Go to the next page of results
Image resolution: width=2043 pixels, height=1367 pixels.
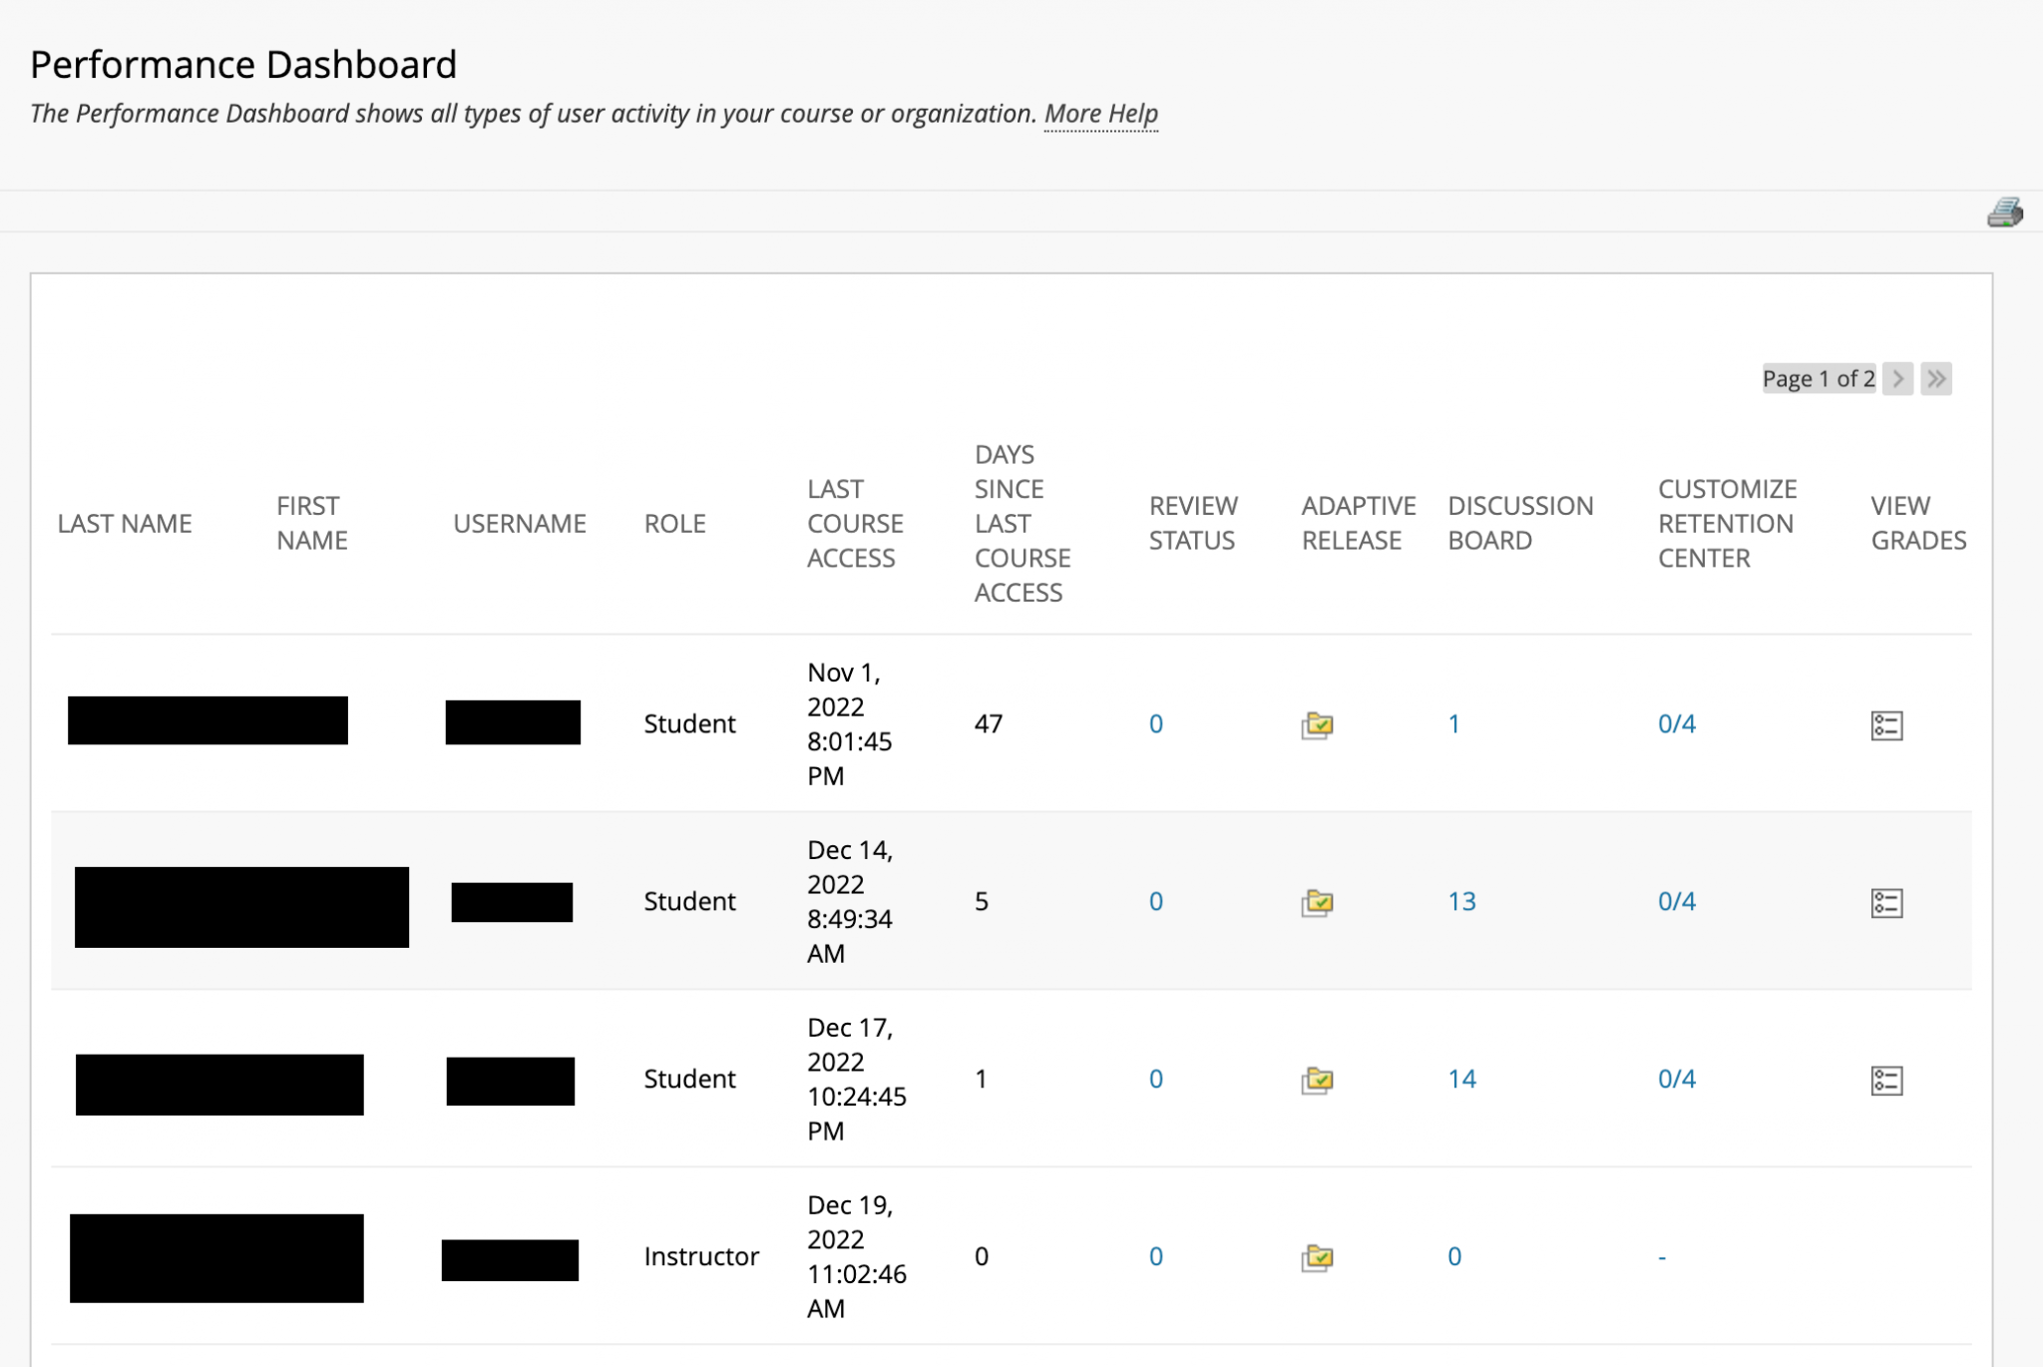pos(1898,379)
